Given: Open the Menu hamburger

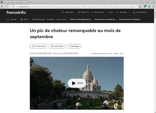Looking at the screenshot, I should point(24,19).
